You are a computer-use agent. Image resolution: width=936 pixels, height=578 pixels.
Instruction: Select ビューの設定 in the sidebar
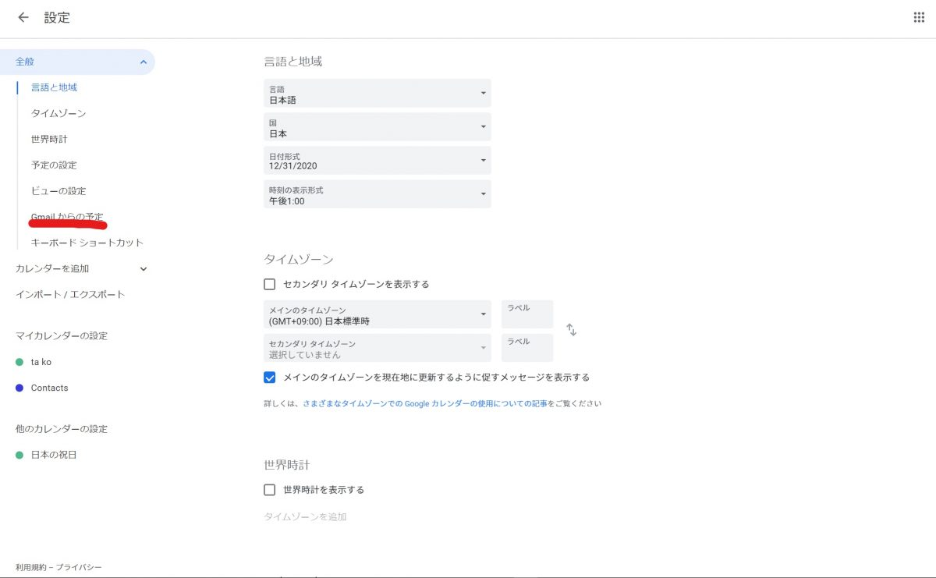58,190
